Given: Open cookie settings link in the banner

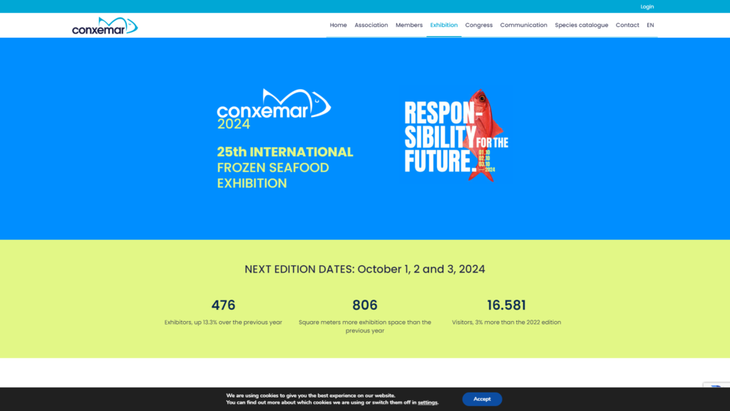Looking at the screenshot, I should click(x=428, y=402).
